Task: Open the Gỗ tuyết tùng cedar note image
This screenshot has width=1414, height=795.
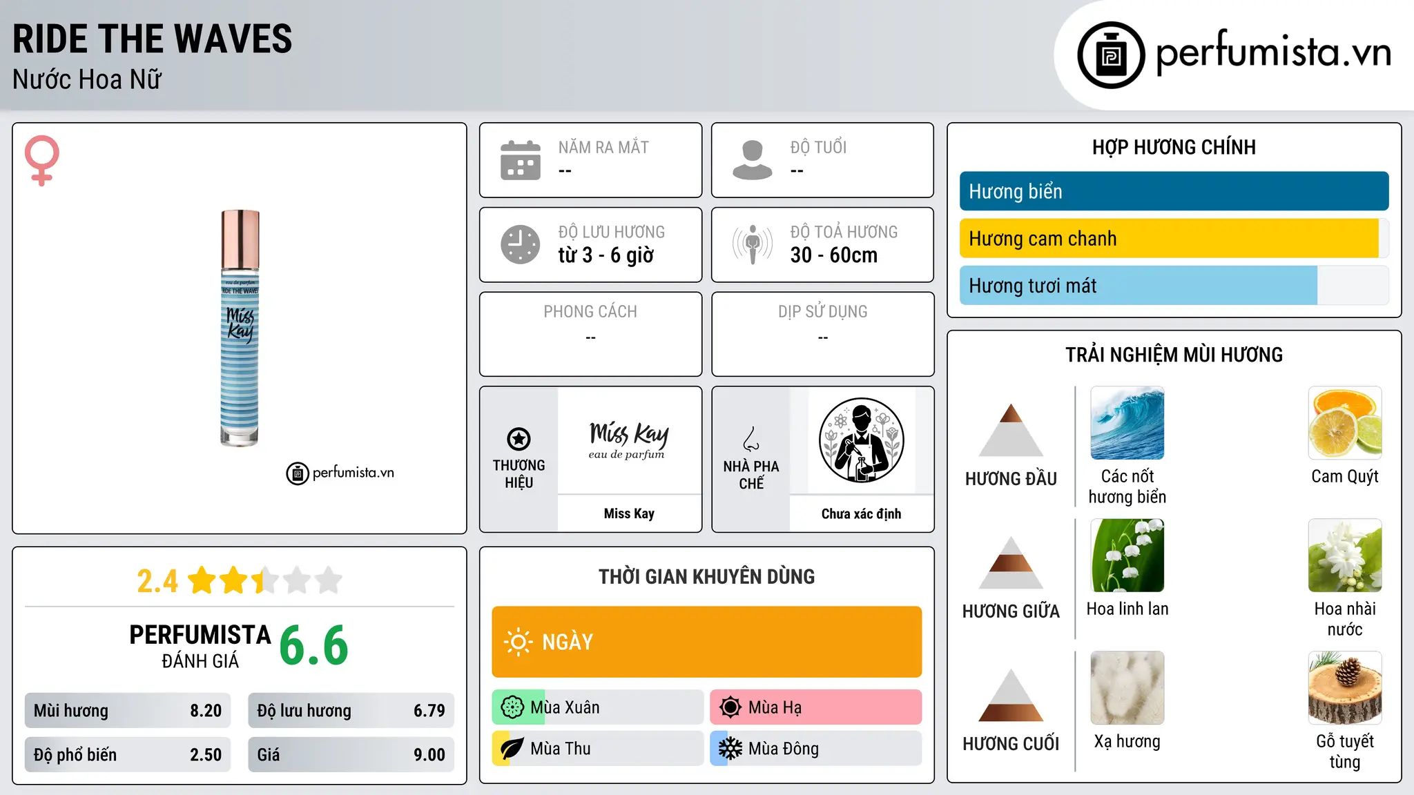Action: point(1345,688)
